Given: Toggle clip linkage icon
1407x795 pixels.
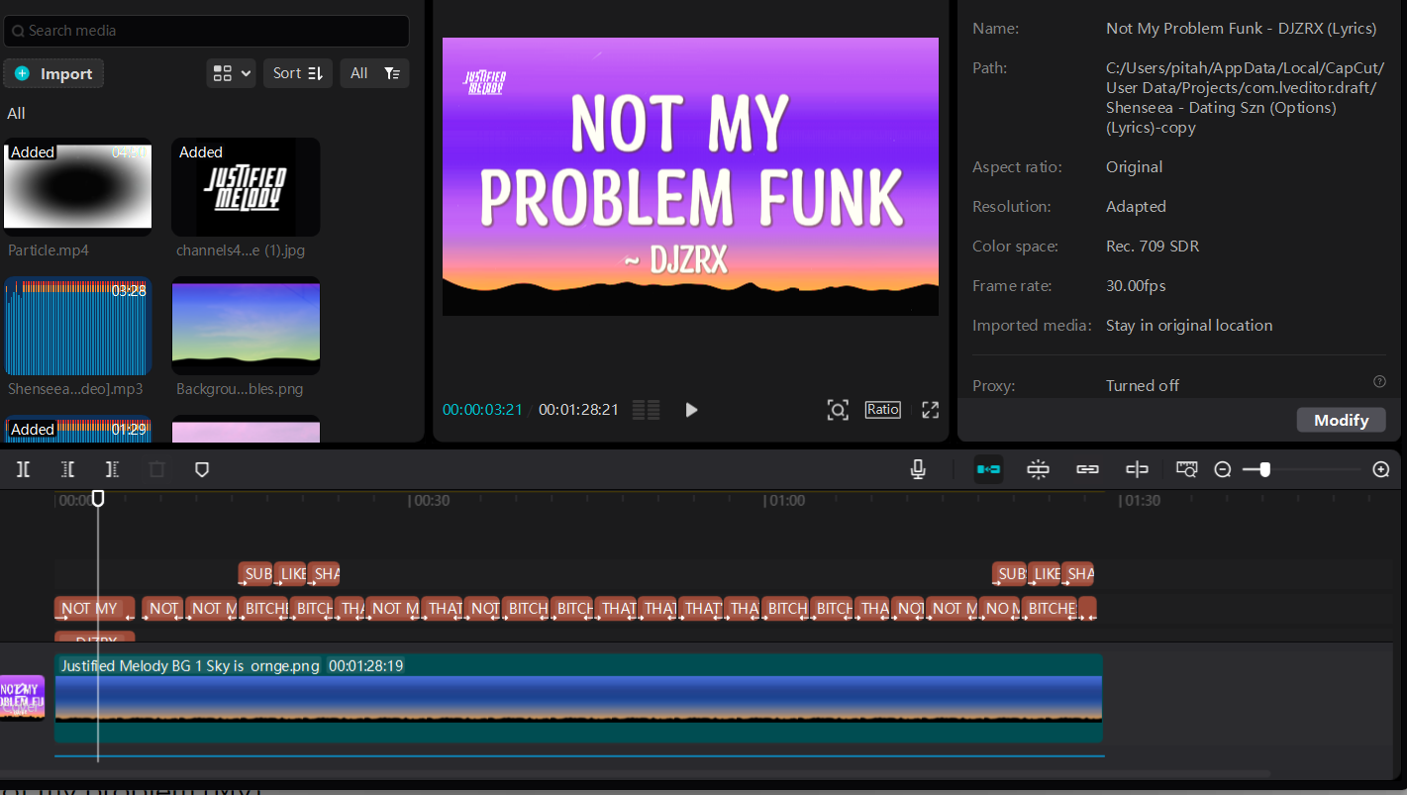Looking at the screenshot, I should point(1087,469).
